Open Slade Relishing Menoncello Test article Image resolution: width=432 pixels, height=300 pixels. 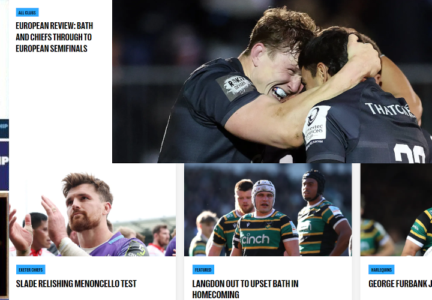point(76,283)
